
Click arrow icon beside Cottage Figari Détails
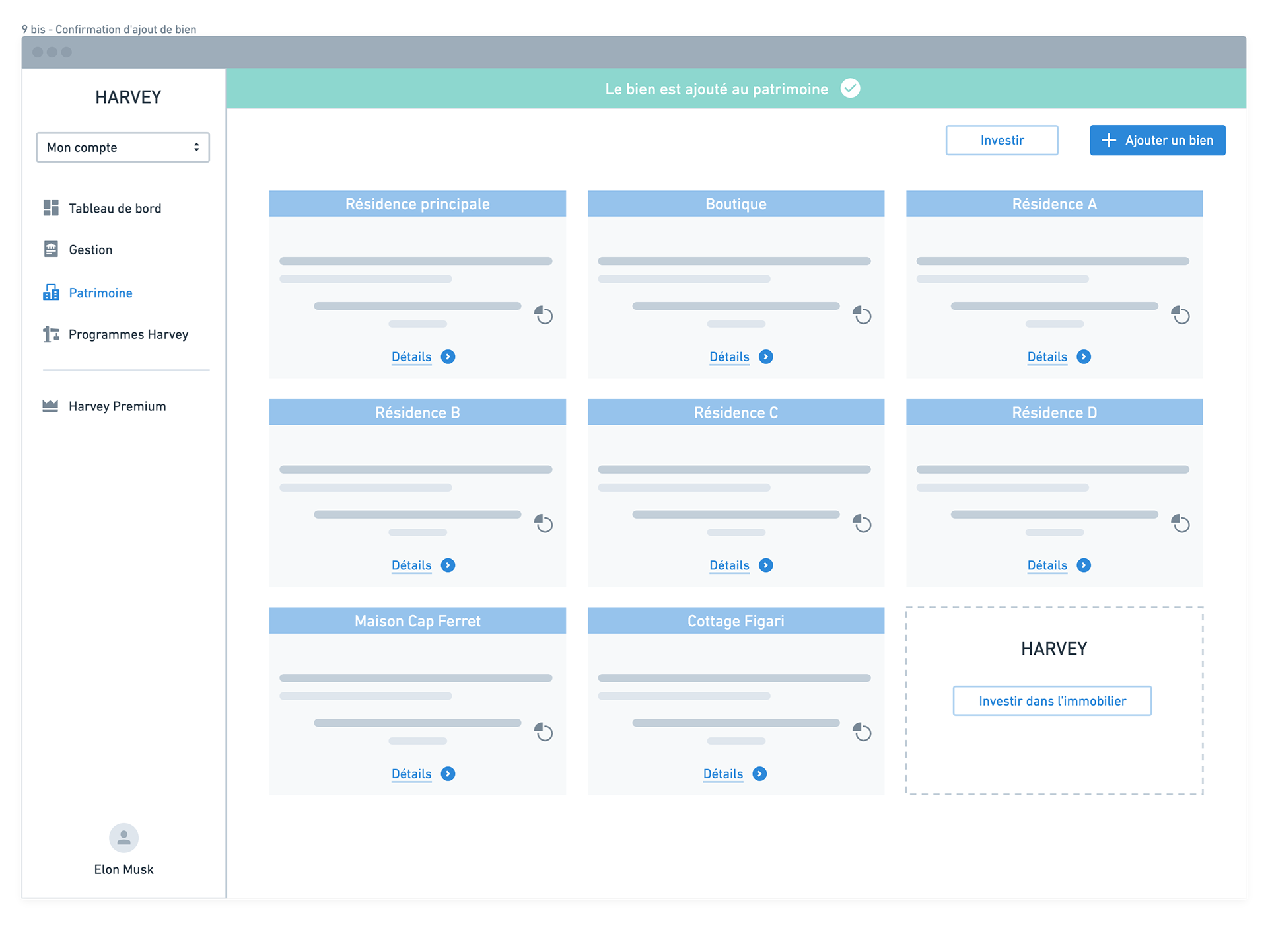[x=759, y=774]
